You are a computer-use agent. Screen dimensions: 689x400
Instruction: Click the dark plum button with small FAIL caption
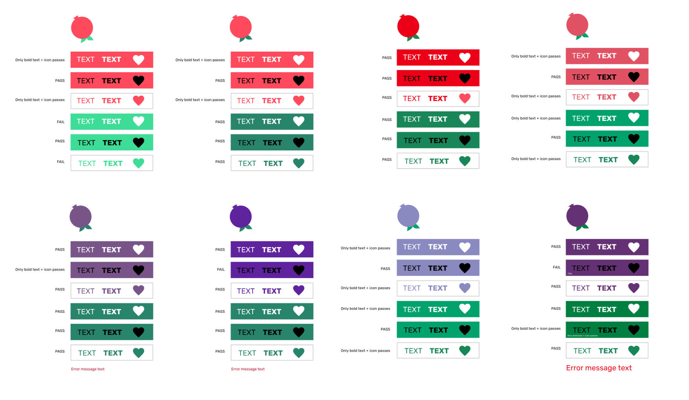[x=607, y=268]
